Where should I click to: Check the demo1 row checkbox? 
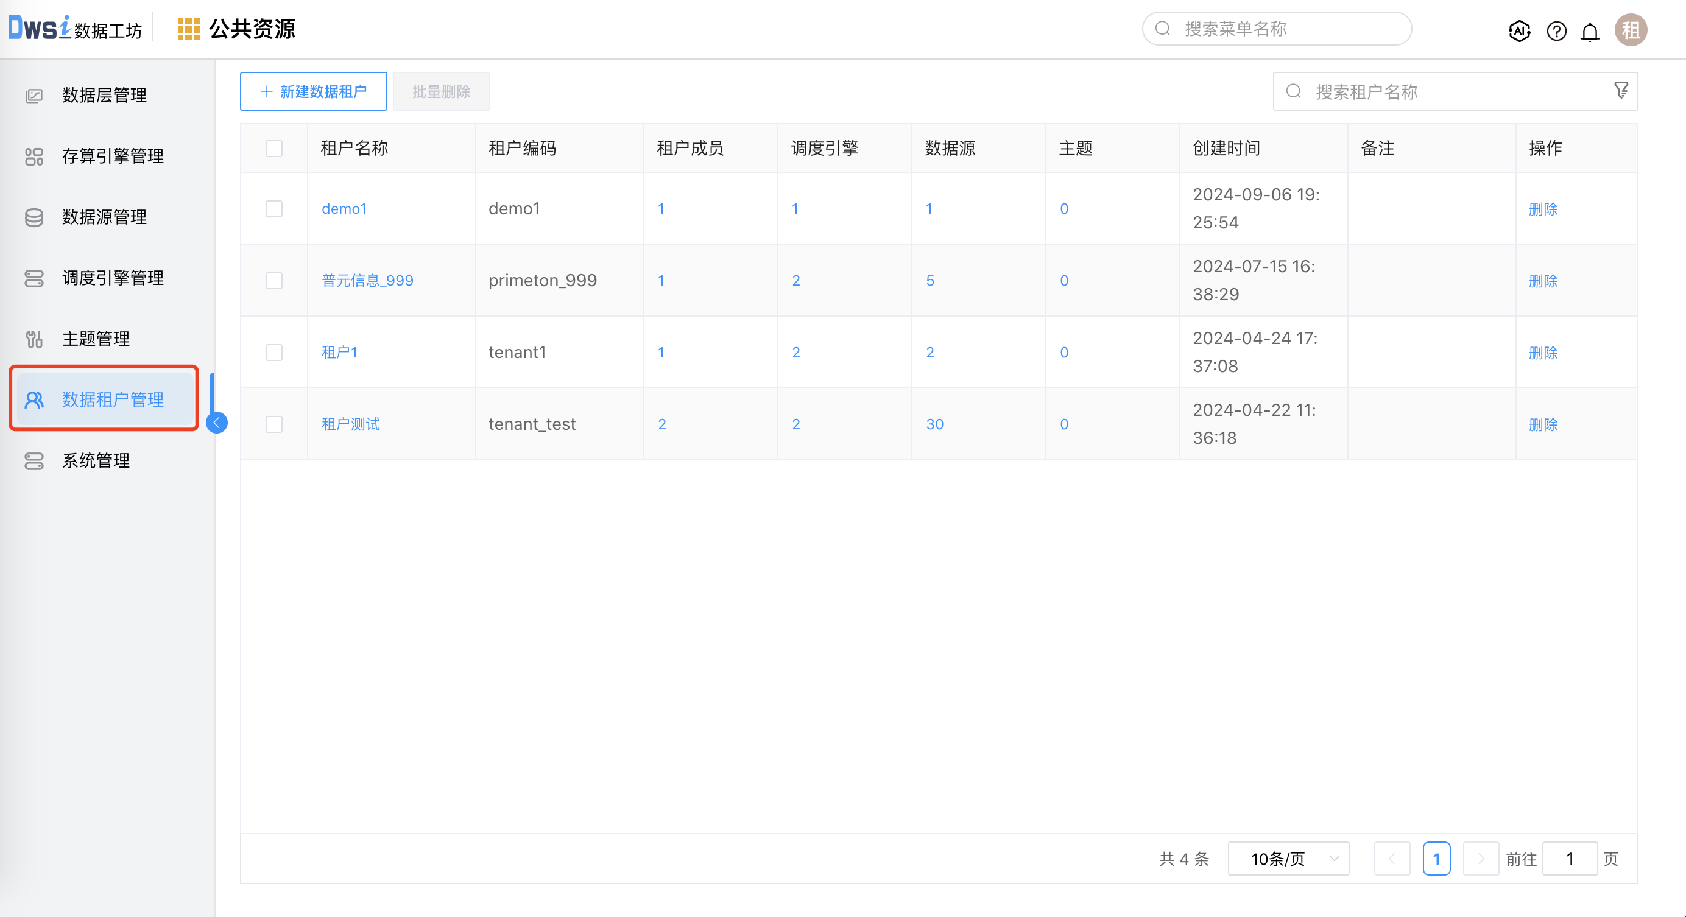coord(274,209)
